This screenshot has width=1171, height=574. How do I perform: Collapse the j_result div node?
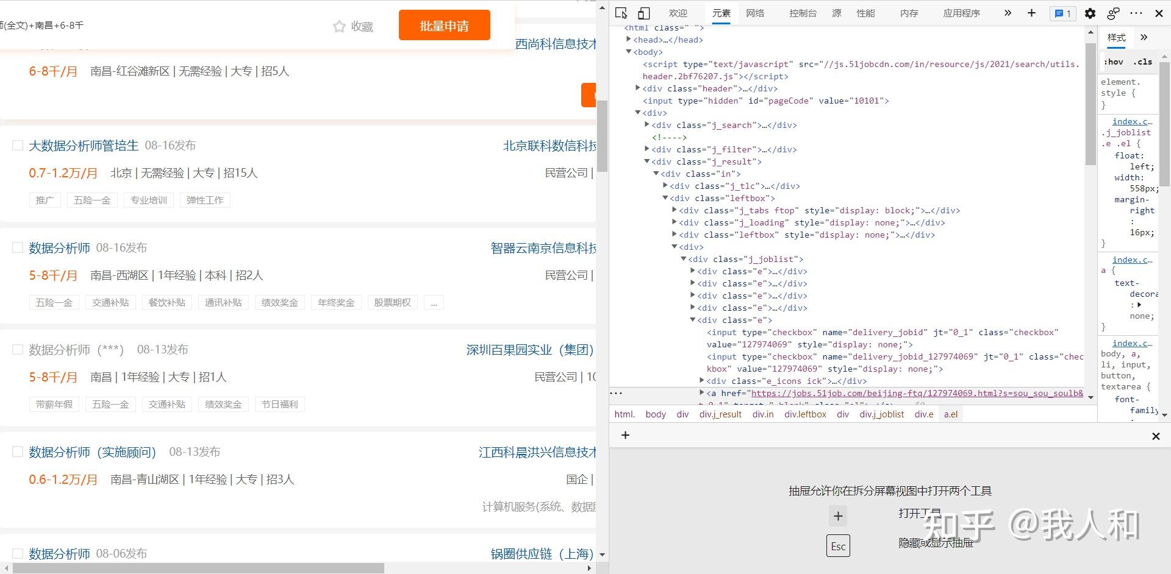click(647, 161)
